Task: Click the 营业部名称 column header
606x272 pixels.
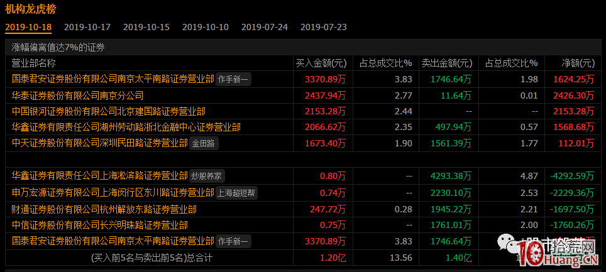Action: click(x=33, y=63)
